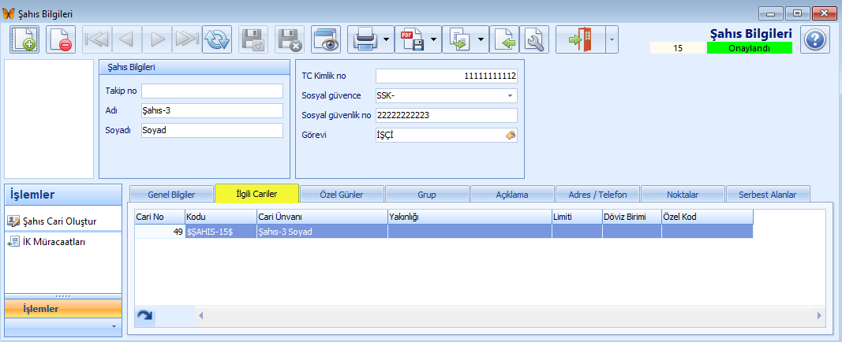Open the blue help question mark
Viewport: 842px width, 342px height.
815,39
